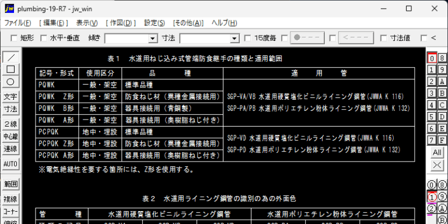The width and height of the screenshot is (448, 224).
Task: Open the 設定(S) menu
Action: [x=154, y=23]
